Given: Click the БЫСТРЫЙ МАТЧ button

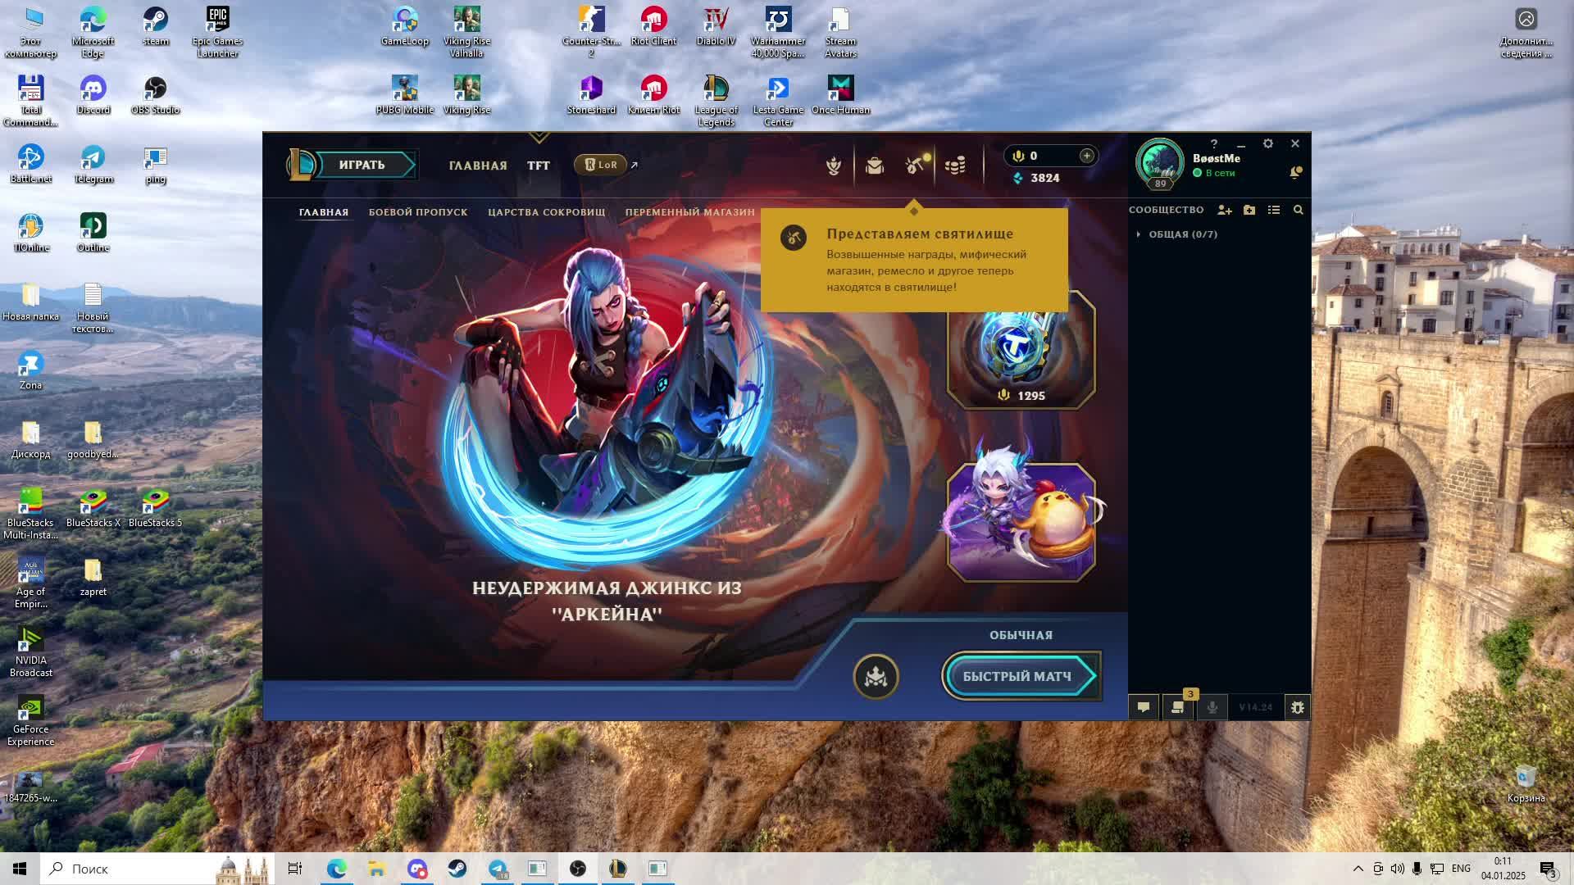Looking at the screenshot, I should [1017, 677].
